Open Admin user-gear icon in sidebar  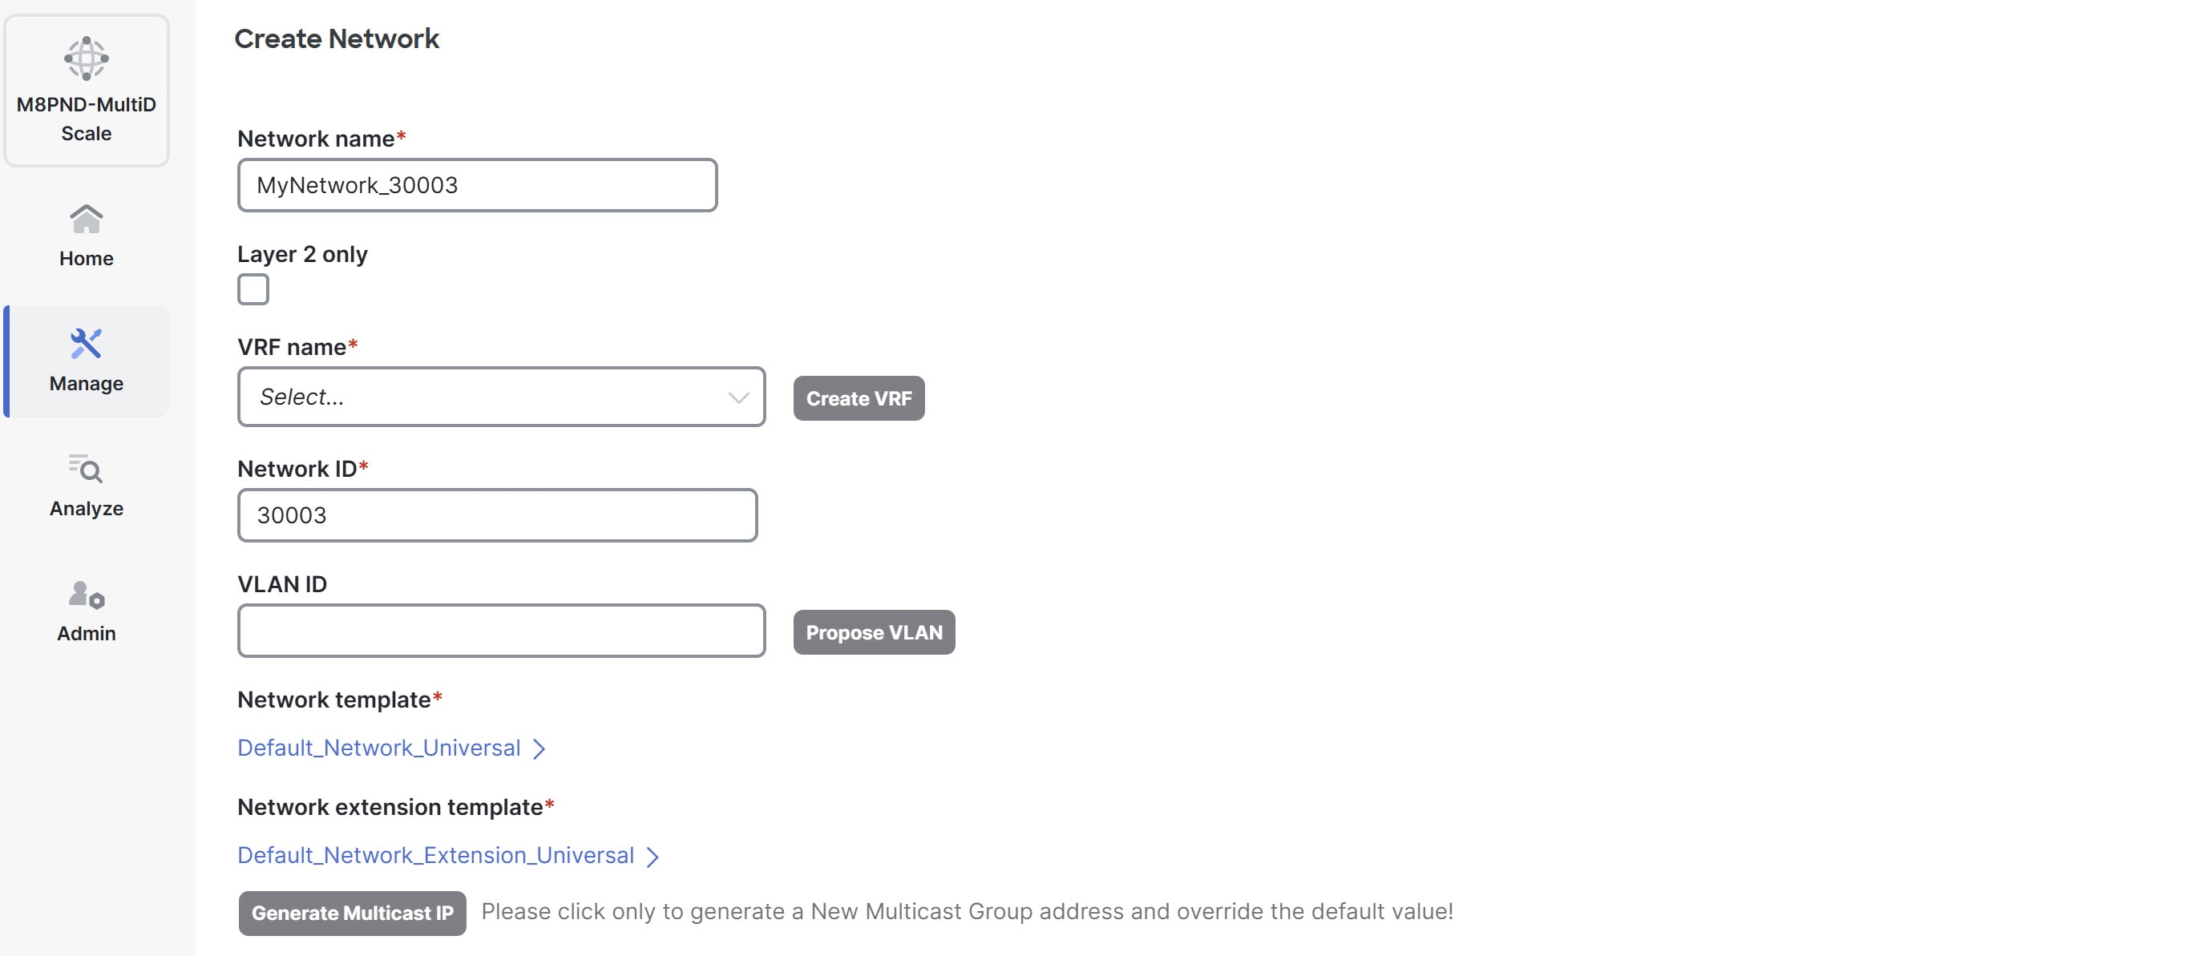[x=86, y=594]
